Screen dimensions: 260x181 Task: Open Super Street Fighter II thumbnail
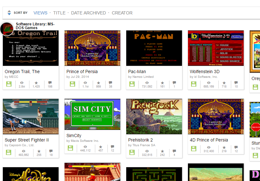tap(31, 116)
